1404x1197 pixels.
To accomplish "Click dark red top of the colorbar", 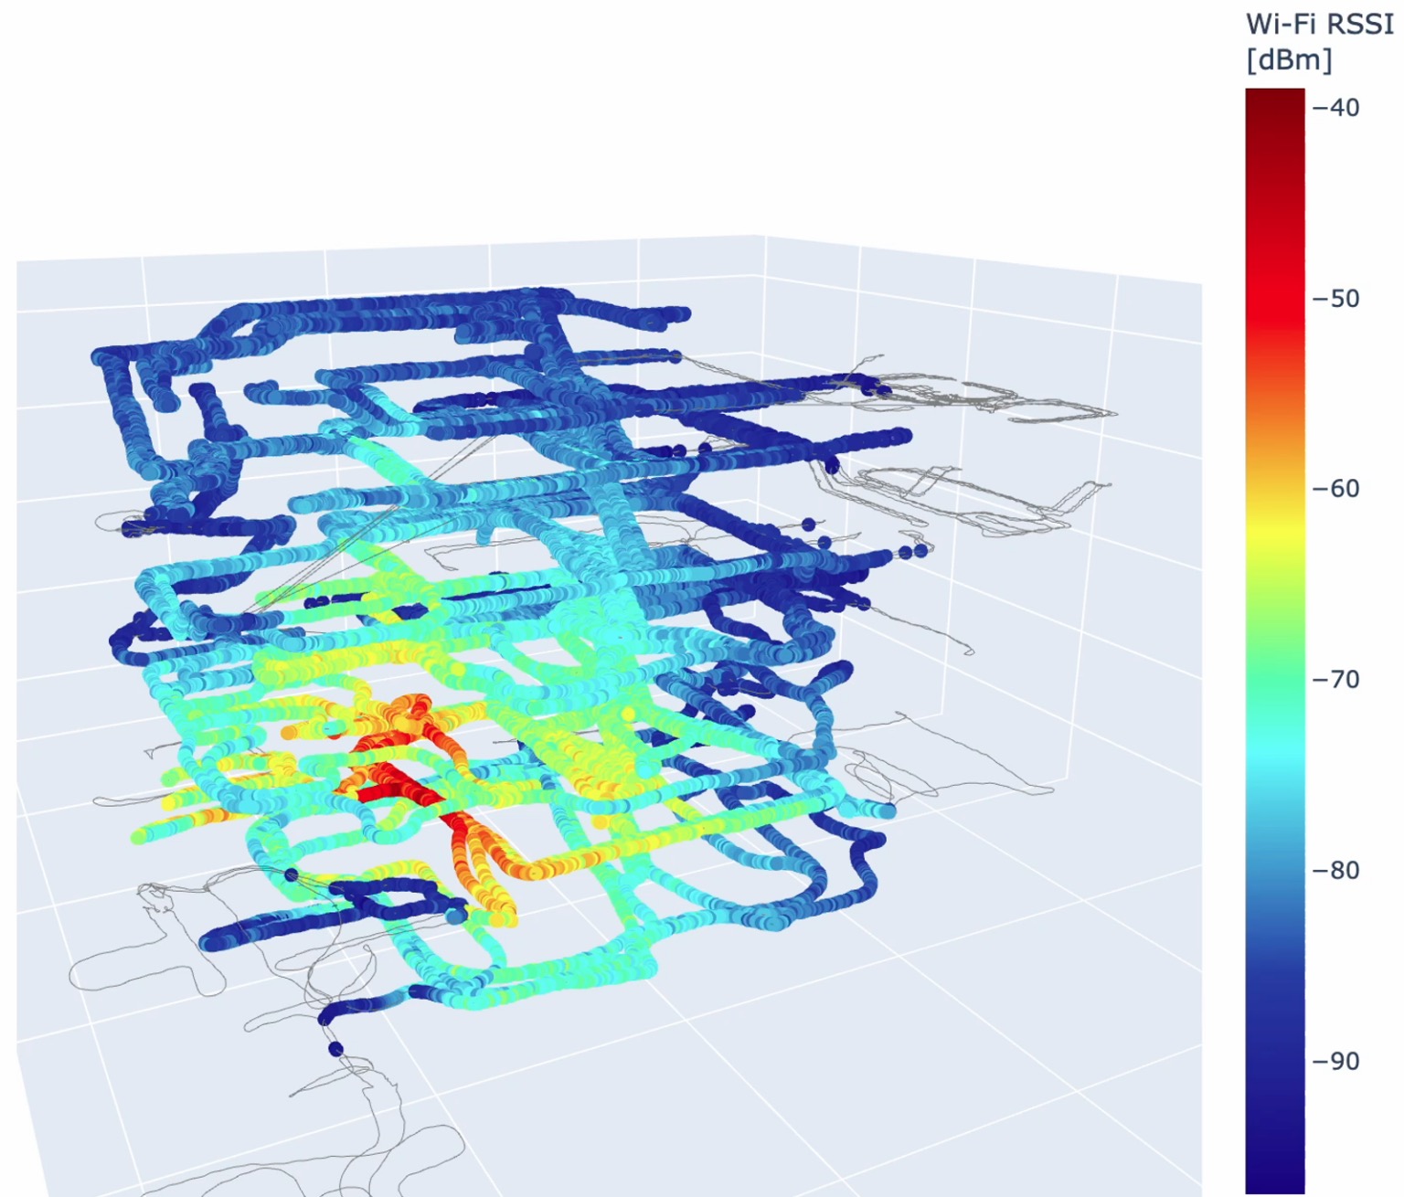I will click(x=1274, y=101).
